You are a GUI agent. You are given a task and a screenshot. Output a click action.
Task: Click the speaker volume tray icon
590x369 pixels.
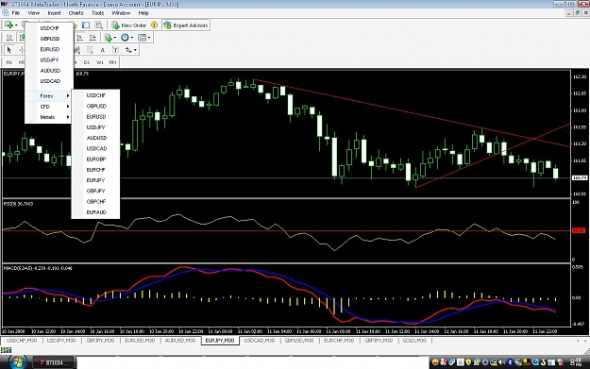tap(501, 362)
